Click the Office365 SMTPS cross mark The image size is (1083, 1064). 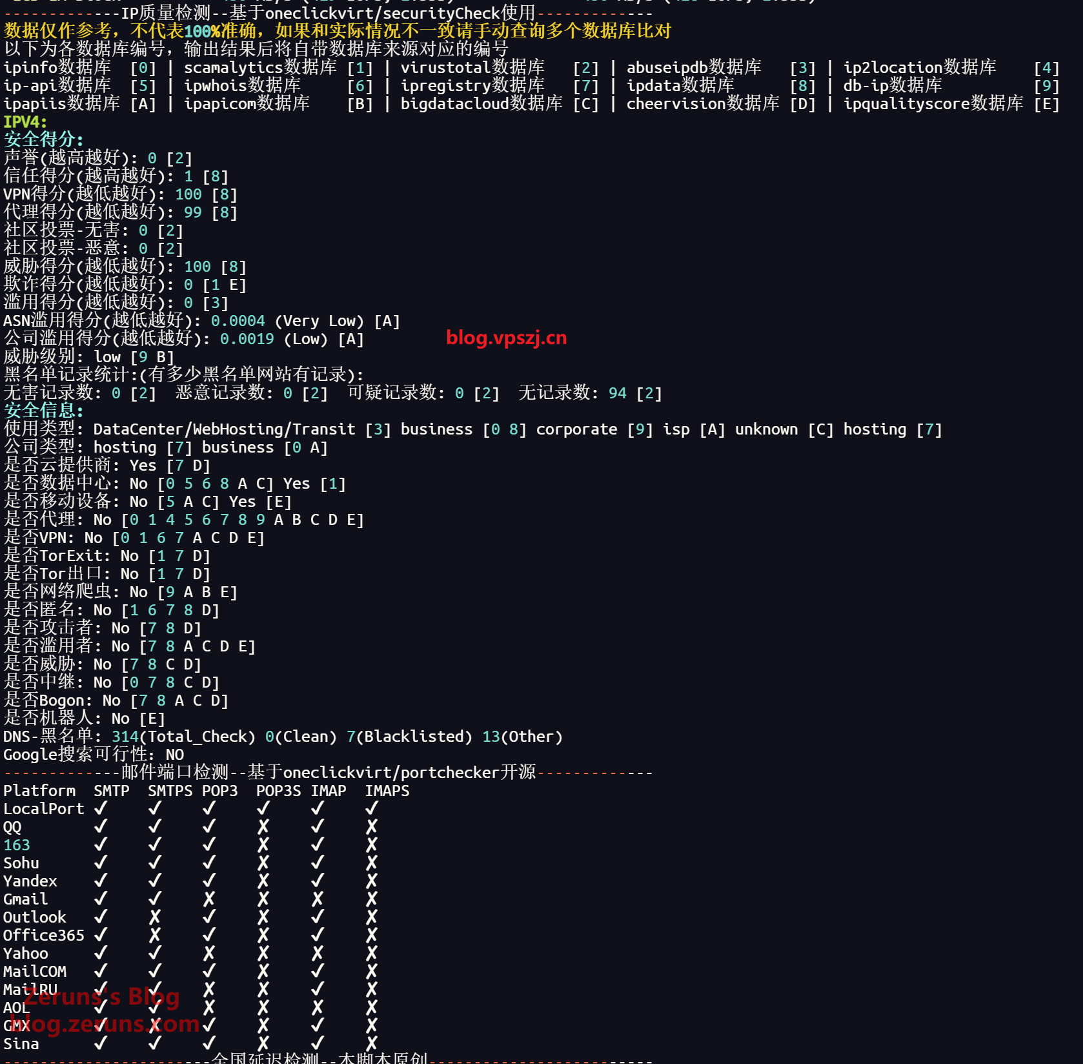click(x=155, y=935)
